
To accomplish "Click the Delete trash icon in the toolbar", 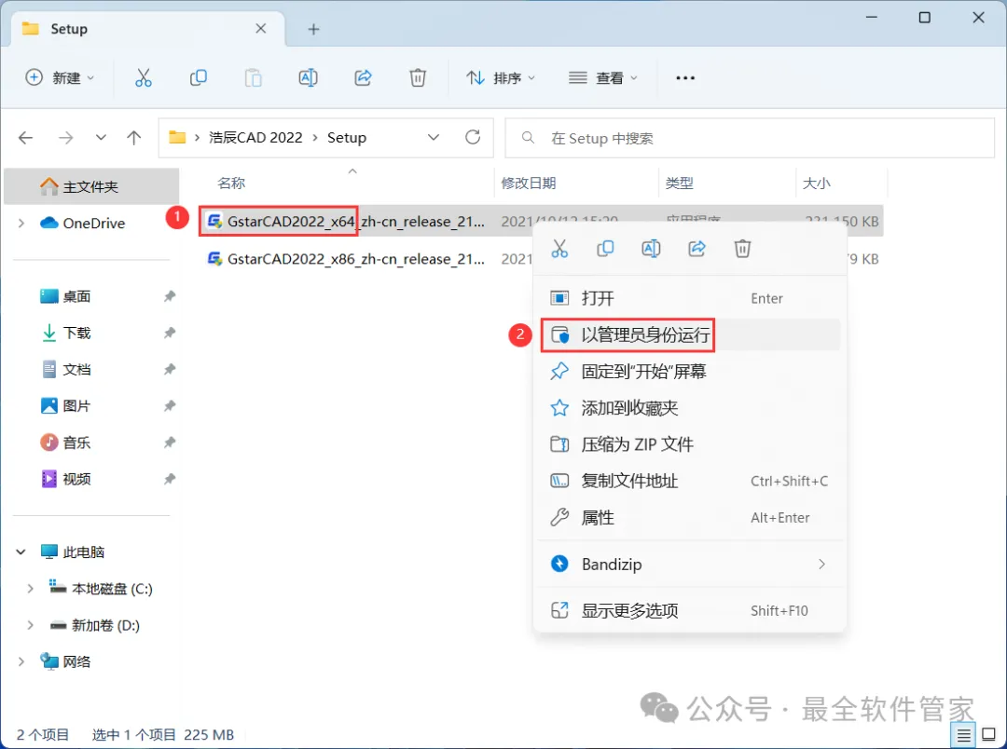I will tap(418, 77).
